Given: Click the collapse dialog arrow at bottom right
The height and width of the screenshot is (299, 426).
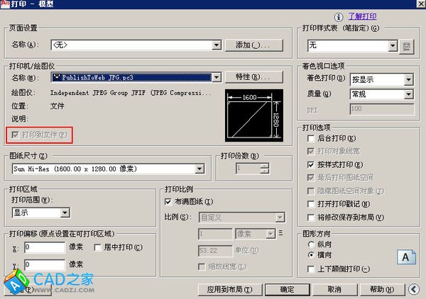Looking at the screenshot, I should pyautogui.click(x=414, y=289).
